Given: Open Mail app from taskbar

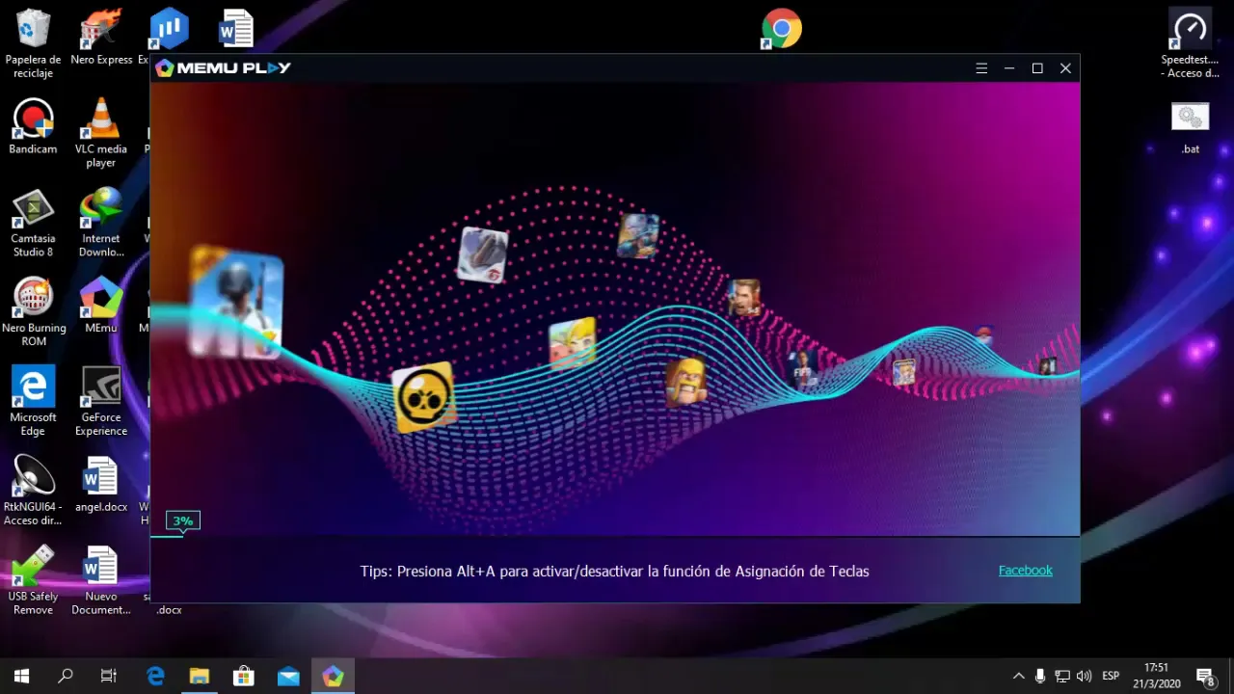Looking at the screenshot, I should [x=288, y=677].
